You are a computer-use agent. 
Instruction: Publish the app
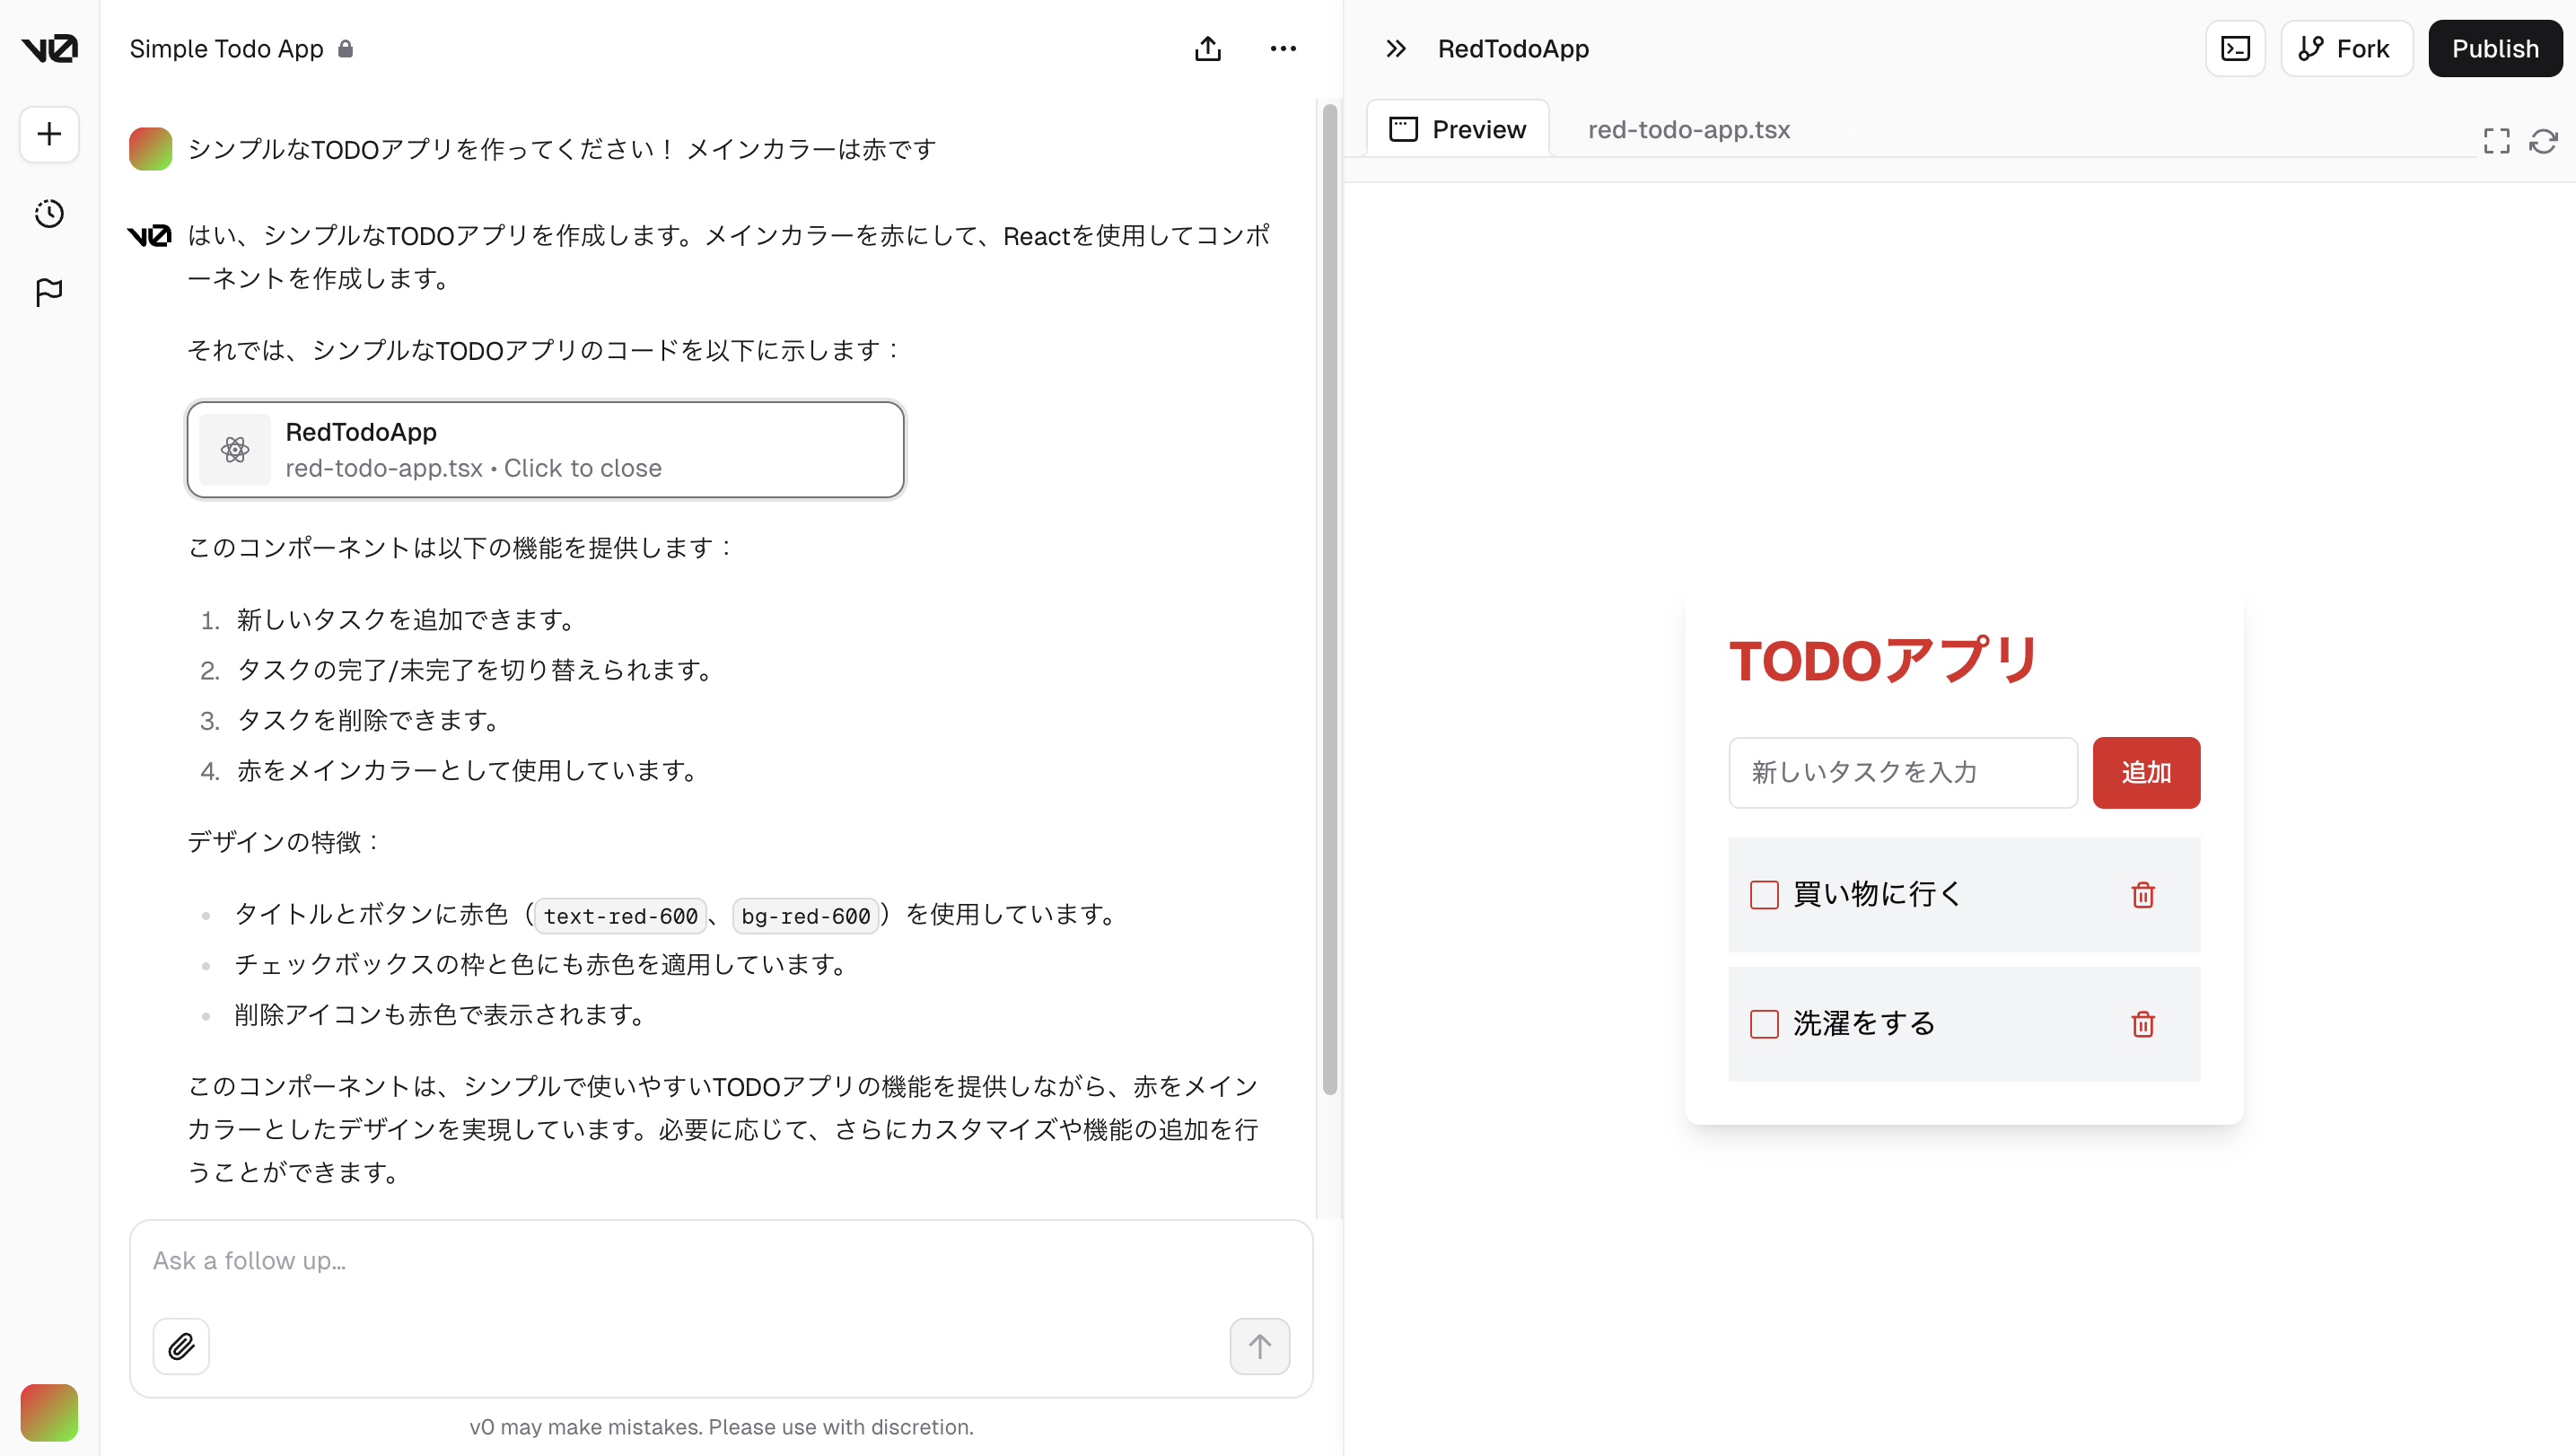[x=2494, y=48]
